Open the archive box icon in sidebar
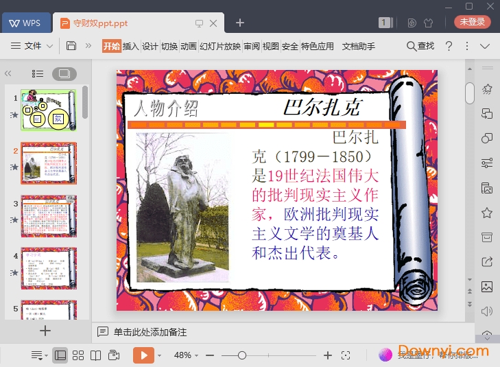The height and width of the screenshot is (367, 500). [x=487, y=237]
